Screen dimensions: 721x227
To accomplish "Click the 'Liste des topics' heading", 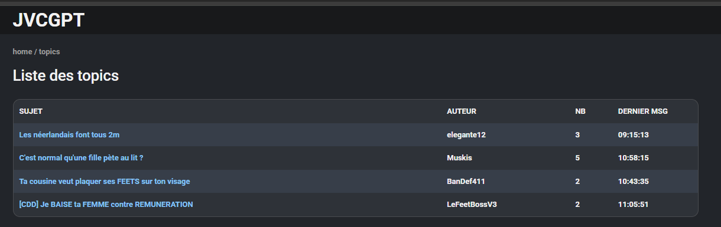I will (66, 76).
